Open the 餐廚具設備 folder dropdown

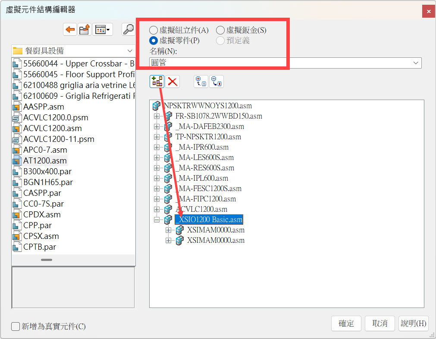point(130,51)
